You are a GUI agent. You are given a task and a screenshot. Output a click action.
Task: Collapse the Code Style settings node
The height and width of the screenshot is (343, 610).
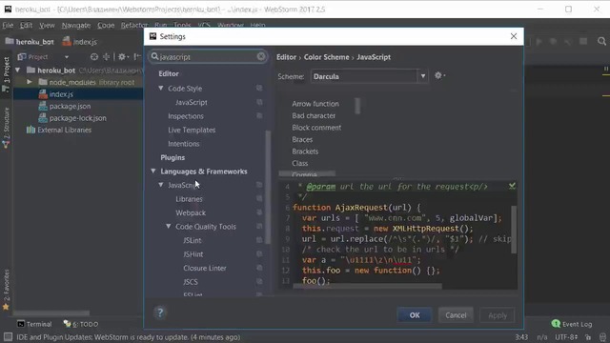pos(161,89)
